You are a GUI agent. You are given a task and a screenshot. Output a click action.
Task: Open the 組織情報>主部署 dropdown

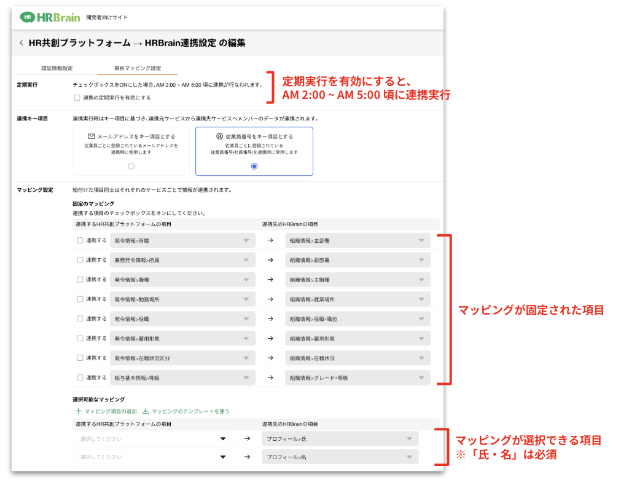click(358, 240)
